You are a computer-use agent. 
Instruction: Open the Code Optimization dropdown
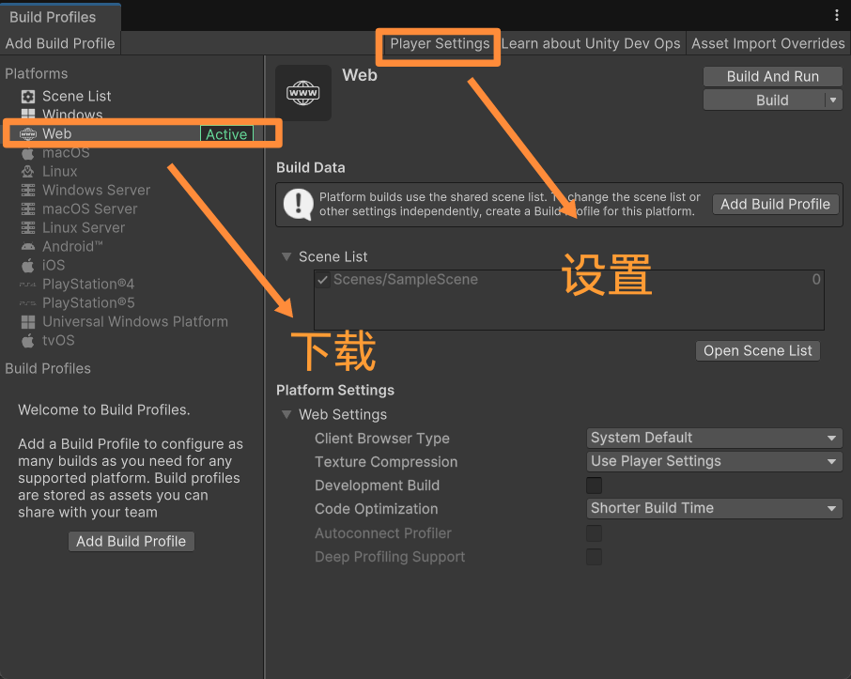click(714, 509)
